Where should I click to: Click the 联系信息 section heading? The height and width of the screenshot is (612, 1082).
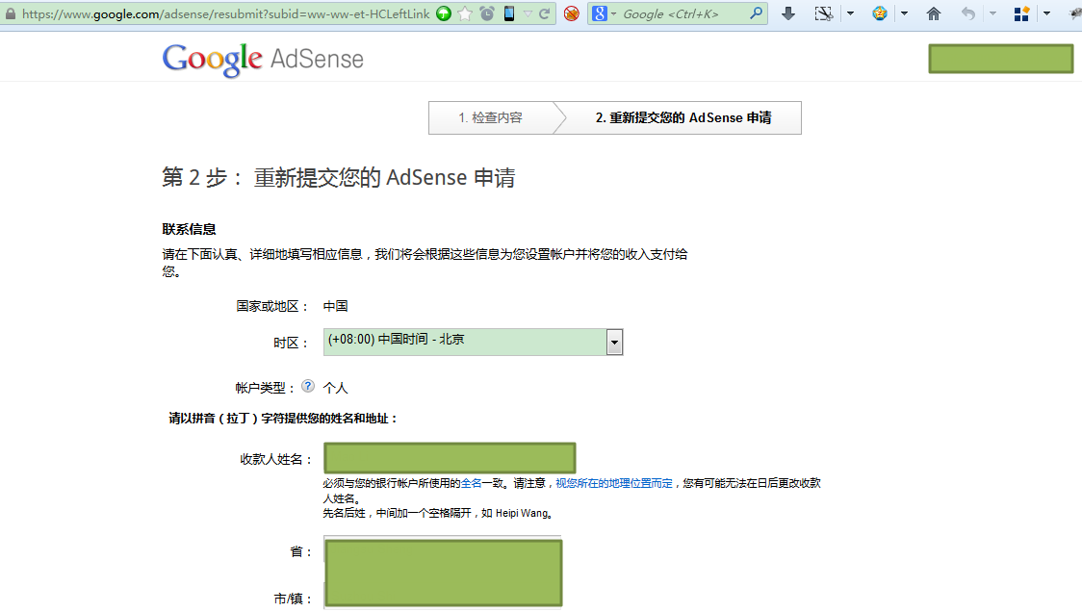(189, 229)
